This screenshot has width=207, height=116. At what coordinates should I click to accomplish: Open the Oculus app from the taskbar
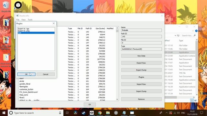point(92,113)
